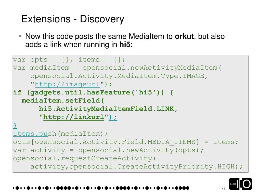Viewport: 261px width, 195px height.
Task: Click the slide title Extensions - Discovery
Action: 73,19
